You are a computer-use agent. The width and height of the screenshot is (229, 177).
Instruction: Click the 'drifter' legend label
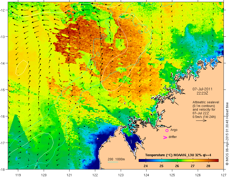[173, 137]
